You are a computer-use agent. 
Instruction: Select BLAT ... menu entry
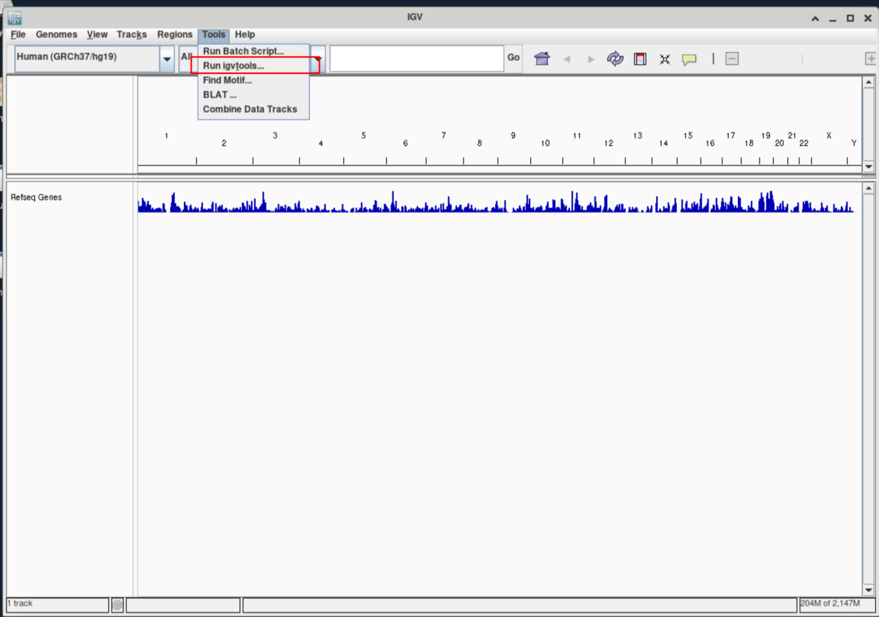click(253, 95)
